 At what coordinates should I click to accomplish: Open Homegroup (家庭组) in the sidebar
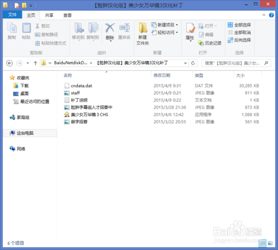pyautogui.click(x=19, y=118)
